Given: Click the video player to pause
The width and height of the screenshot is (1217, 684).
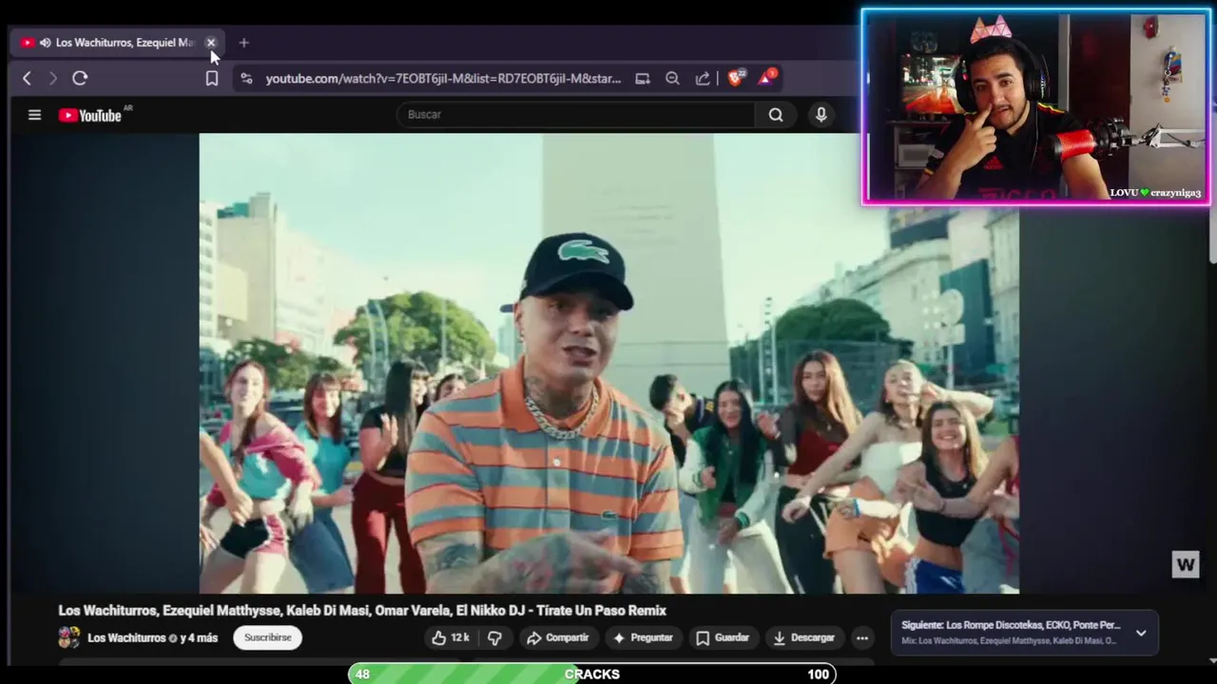Looking at the screenshot, I should [608, 363].
